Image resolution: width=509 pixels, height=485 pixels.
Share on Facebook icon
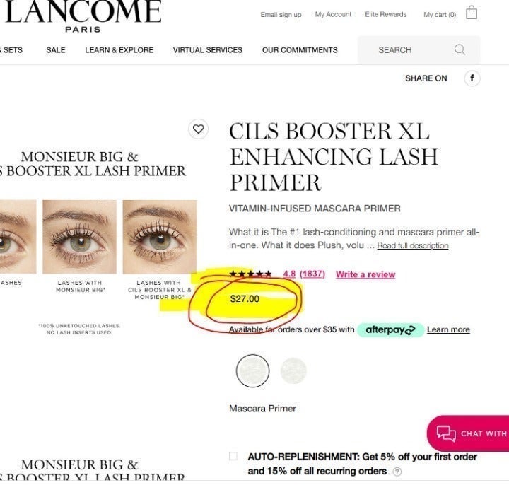point(472,78)
